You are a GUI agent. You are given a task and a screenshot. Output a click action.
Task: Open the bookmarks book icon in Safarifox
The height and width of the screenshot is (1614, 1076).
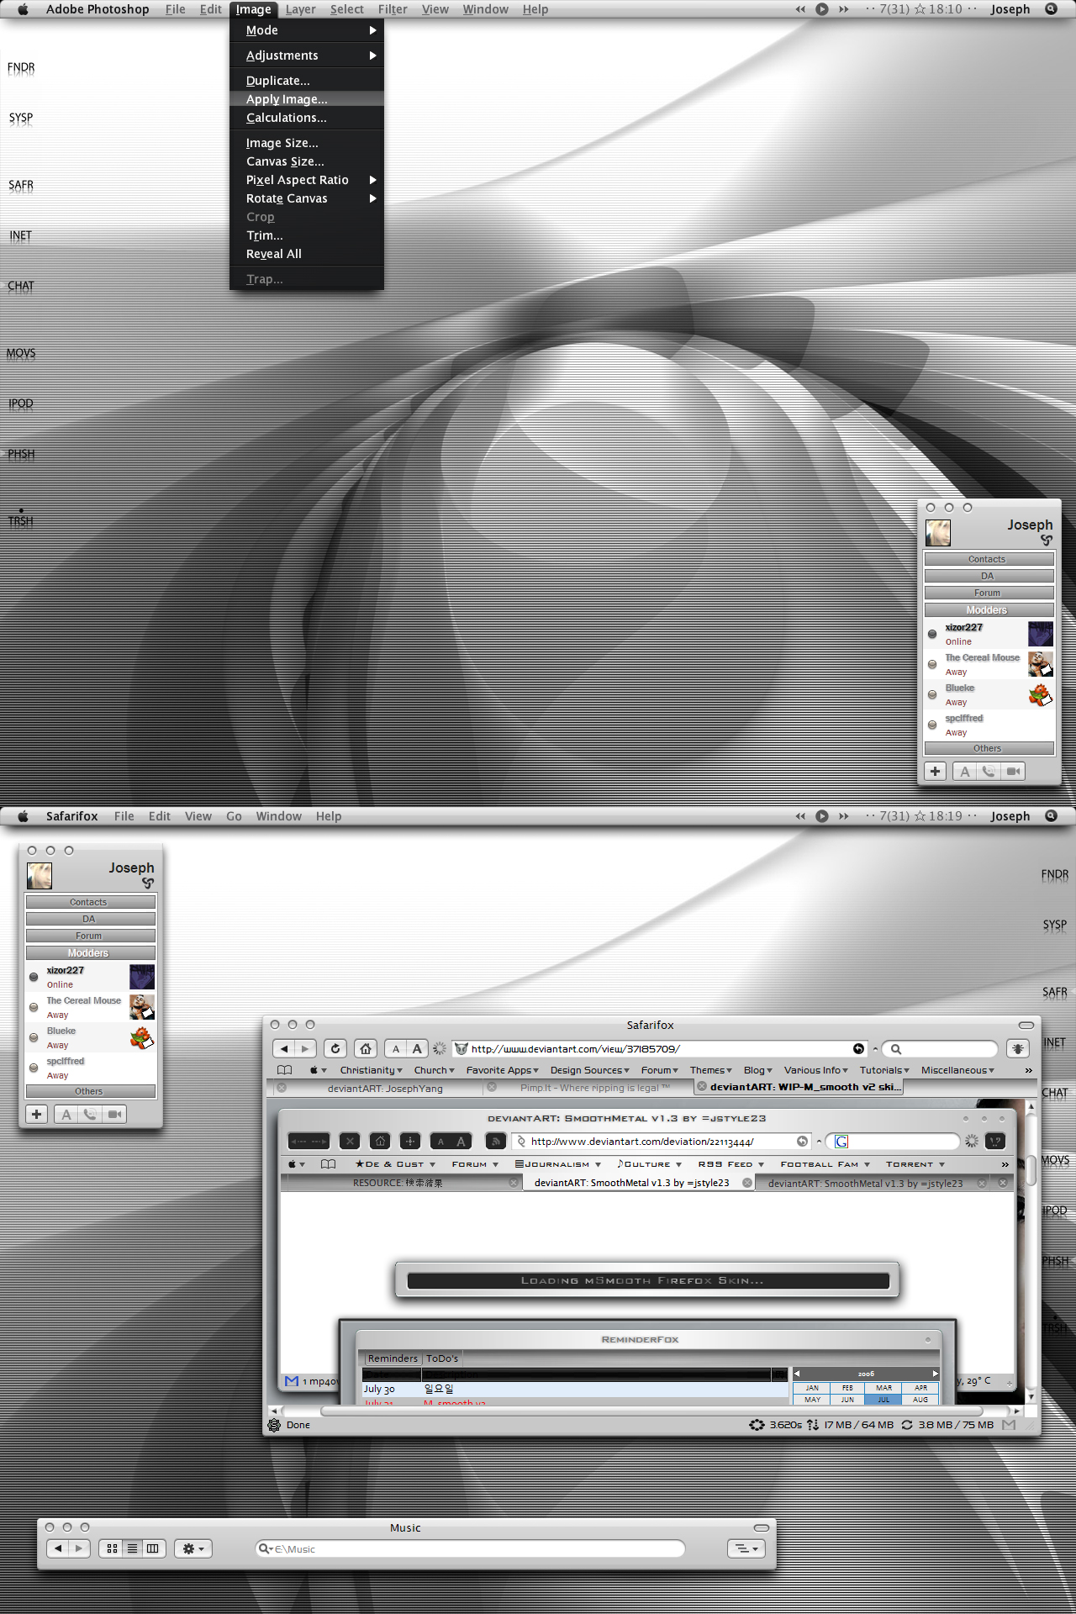285,1070
